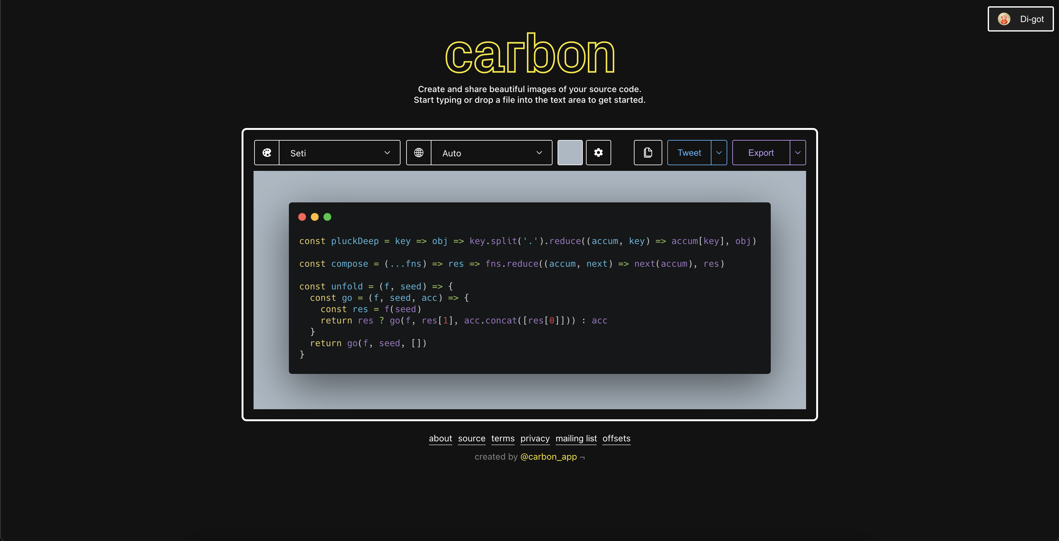Click the yellow window control dot
1059x541 pixels.
(315, 217)
